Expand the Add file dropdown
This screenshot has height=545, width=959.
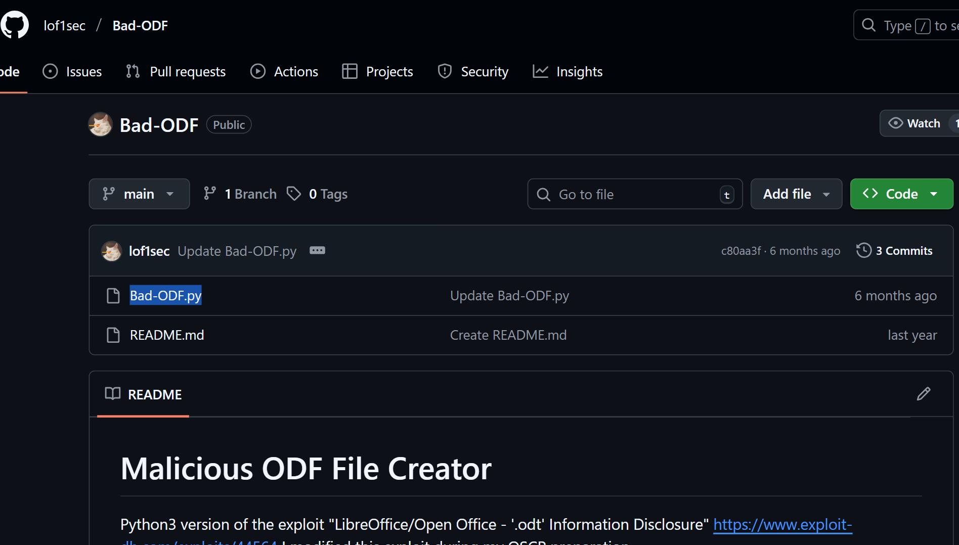pyautogui.click(x=796, y=194)
